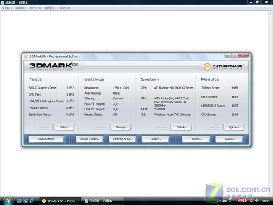Click the Demo... button
Screen dimensions: 273x205
[196, 139]
